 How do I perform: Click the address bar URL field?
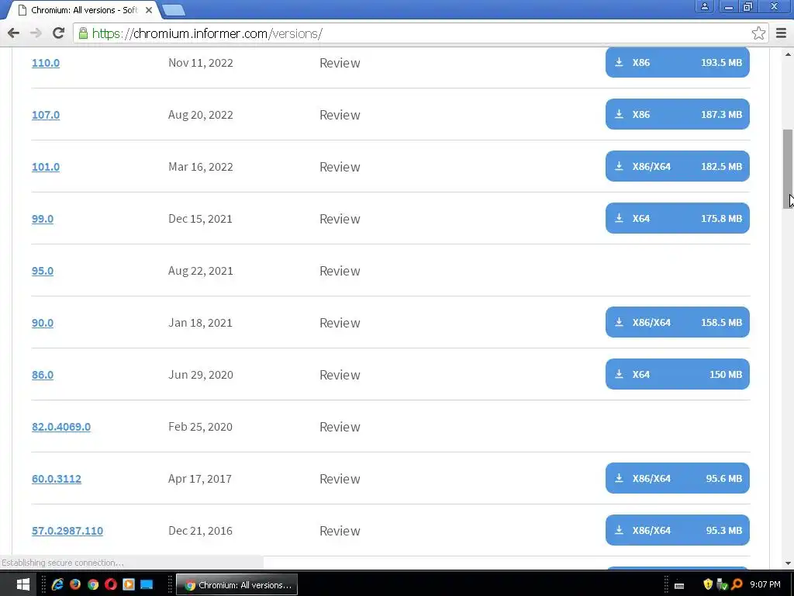pyautogui.click(x=420, y=33)
